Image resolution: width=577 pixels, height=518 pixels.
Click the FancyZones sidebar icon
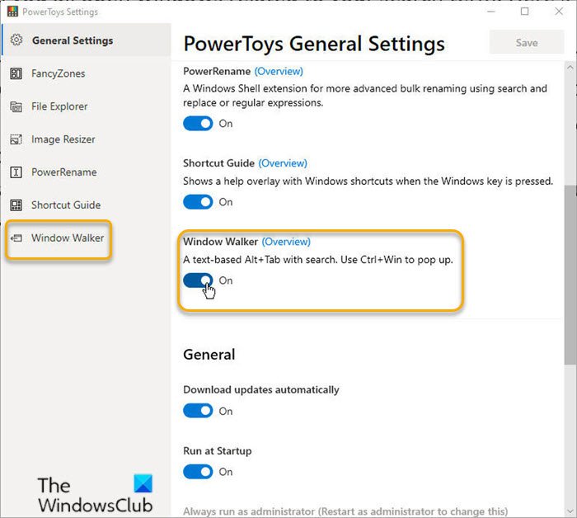(x=16, y=73)
